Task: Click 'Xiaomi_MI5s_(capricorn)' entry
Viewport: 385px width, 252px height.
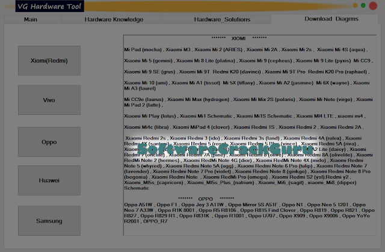Action: point(154,183)
